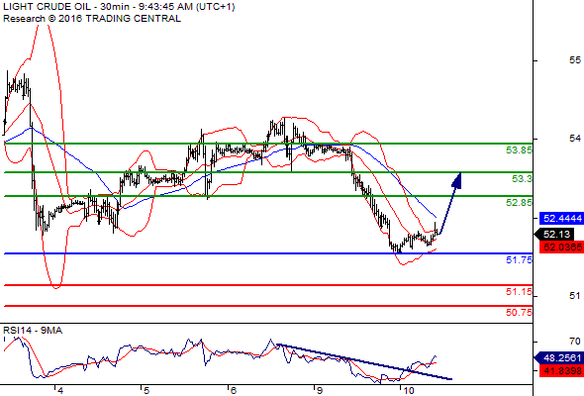Click the 'Research © 2016 TRADING CENTRAL' text
584x396 pixels.
coord(92,19)
